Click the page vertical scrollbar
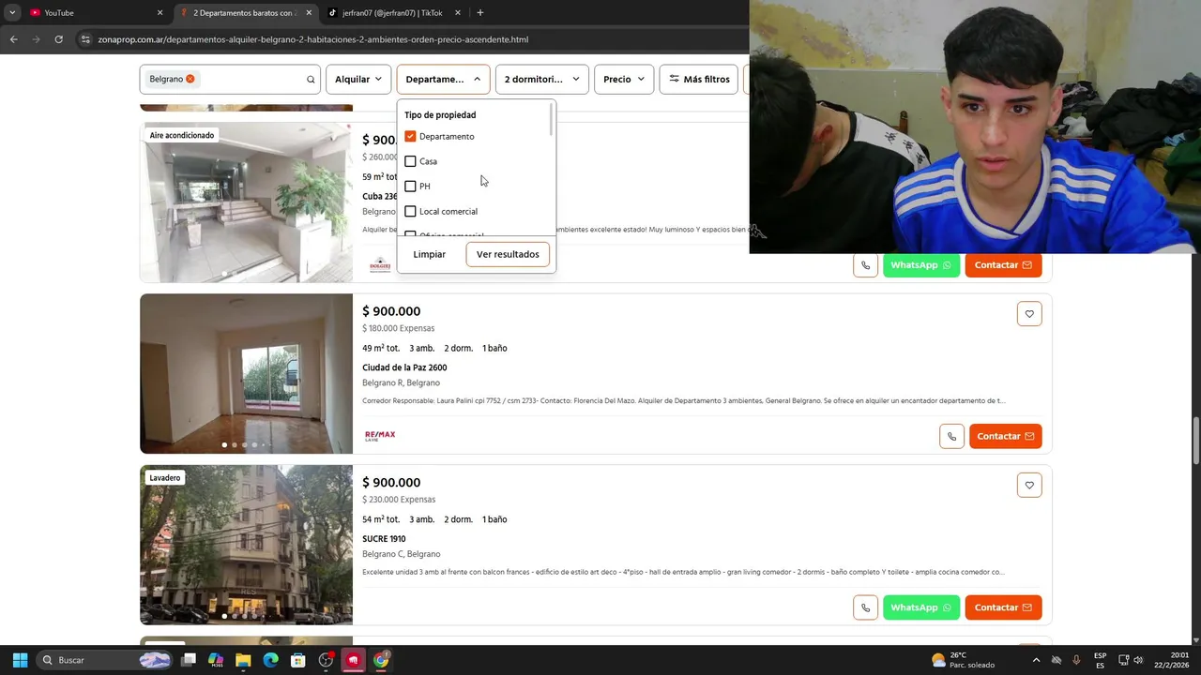Image resolution: width=1201 pixels, height=675 pixels. pos(1195,441)
